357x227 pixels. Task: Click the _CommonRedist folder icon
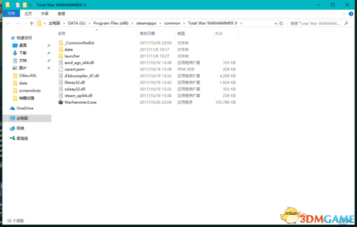click(61, 43)
